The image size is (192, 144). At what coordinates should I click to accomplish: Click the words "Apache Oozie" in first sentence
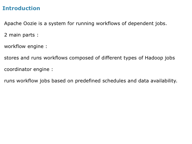click(x=21, y=23)
